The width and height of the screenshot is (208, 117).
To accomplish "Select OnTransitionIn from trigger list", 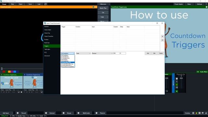I will click(68, 57).
